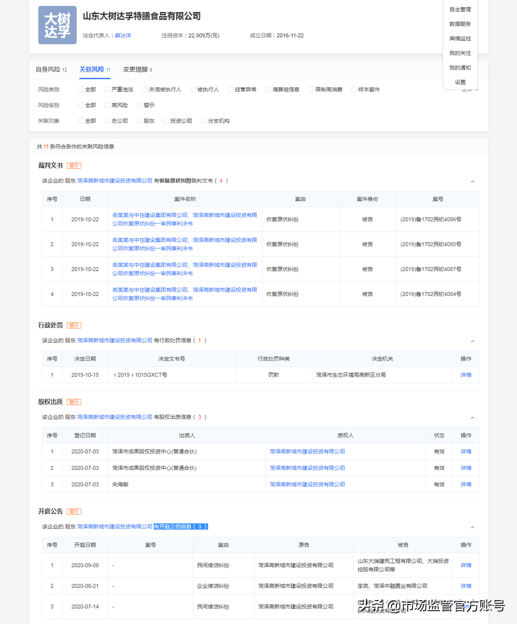
Task: Open 数据服务 menu item
Action: (460, 24)
